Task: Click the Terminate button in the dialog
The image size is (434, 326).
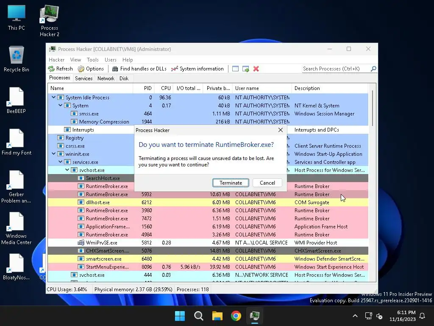Action: coord(231,183)
